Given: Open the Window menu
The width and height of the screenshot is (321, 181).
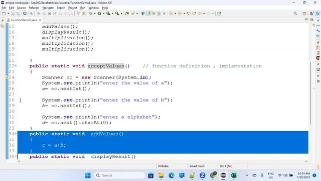Looking at the screenshot, I should tap(94, 8).
